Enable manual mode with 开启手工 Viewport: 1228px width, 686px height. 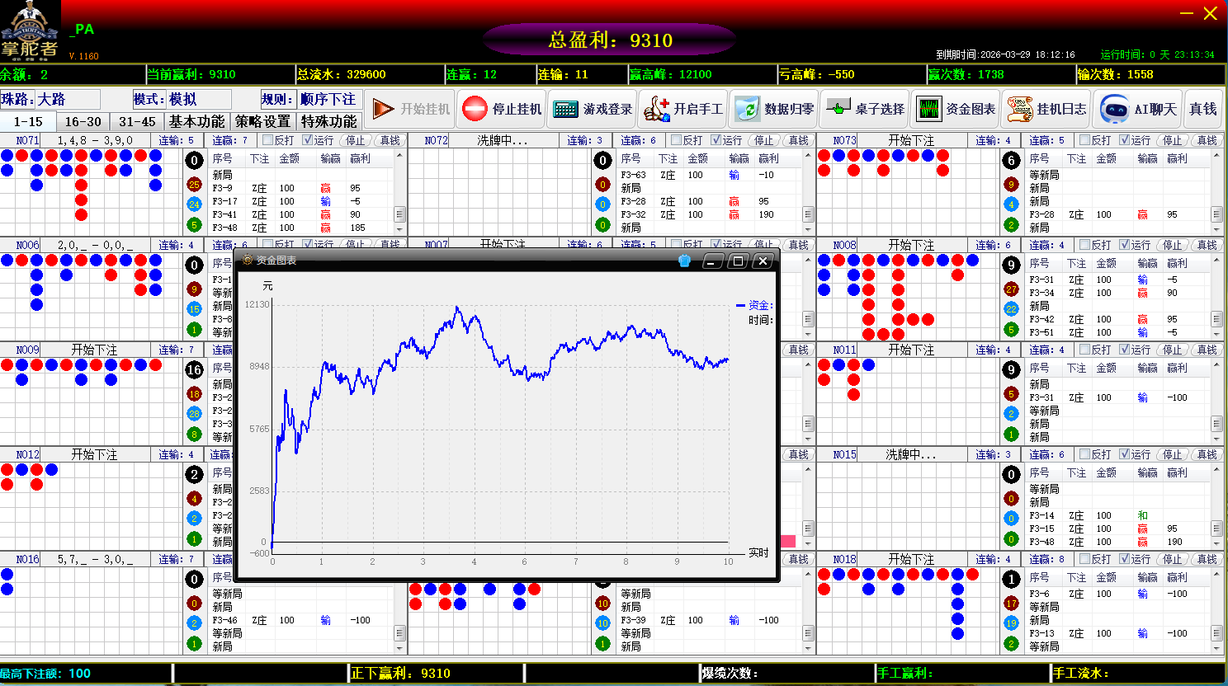point(682,109)
